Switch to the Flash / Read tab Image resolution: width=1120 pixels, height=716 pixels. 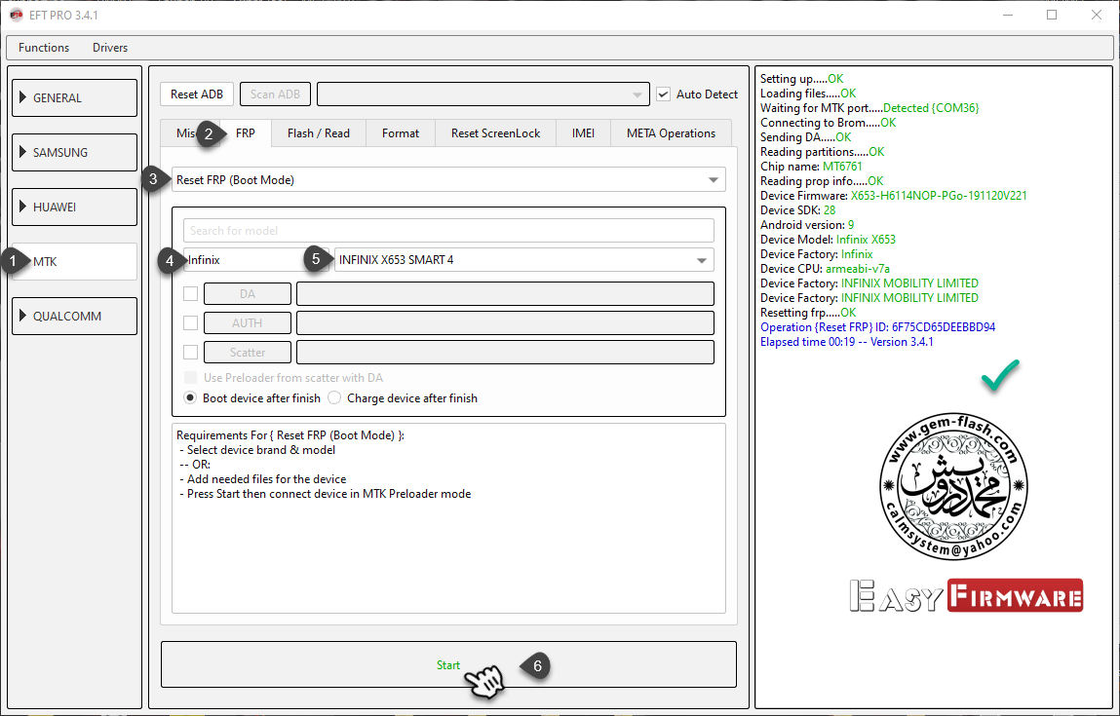[319, 133]
